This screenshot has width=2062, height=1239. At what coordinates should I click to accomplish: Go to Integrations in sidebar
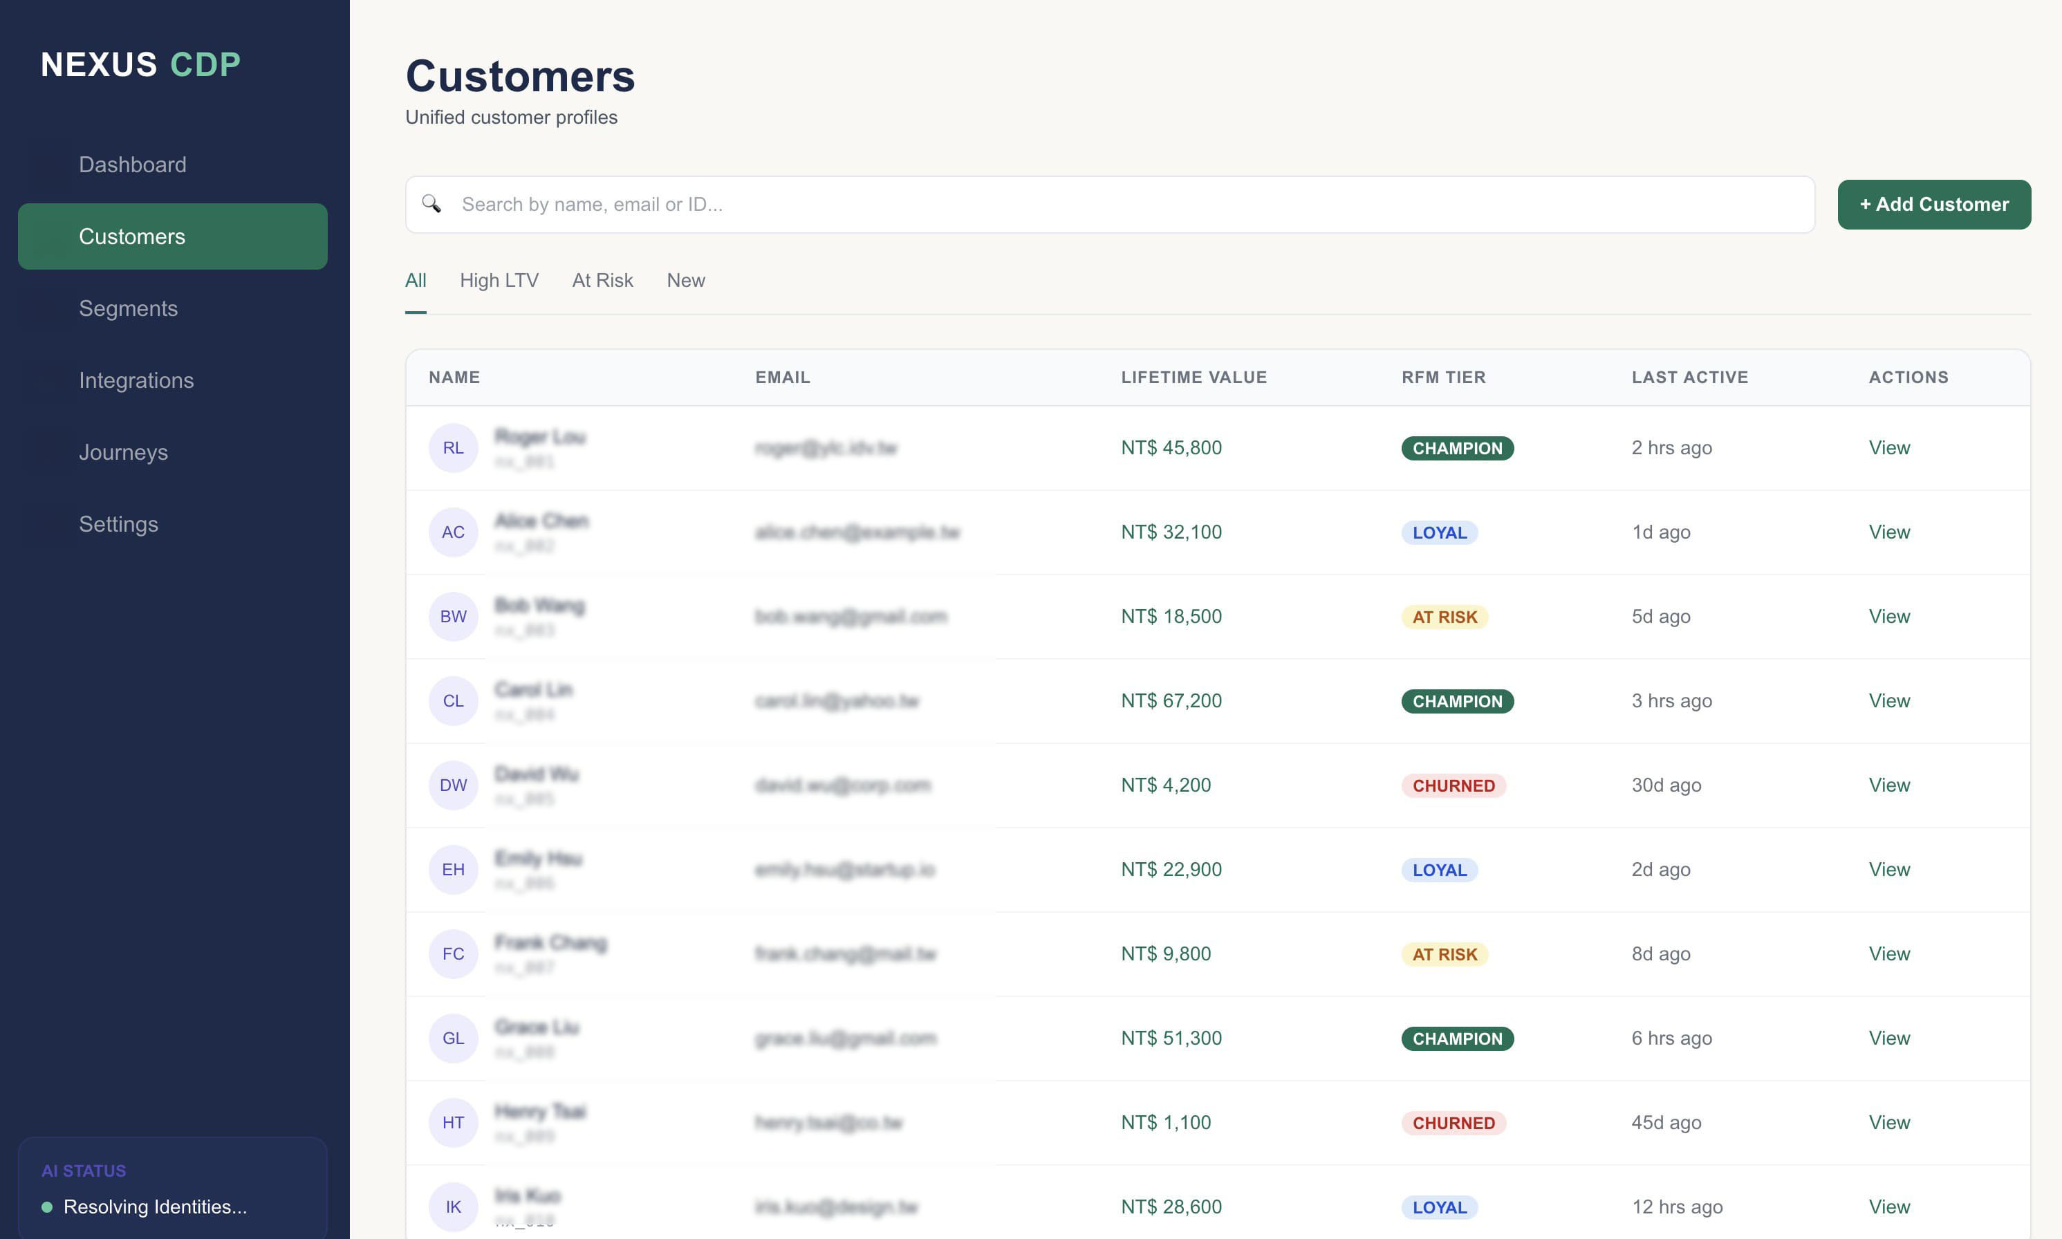(136, 380)
